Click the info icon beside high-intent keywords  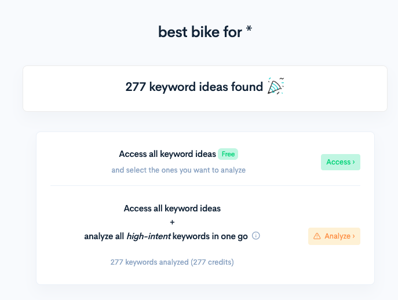(x=256, y=236)
